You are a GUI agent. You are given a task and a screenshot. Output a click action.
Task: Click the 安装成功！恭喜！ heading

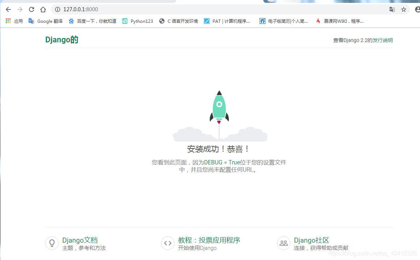point(218,149)
